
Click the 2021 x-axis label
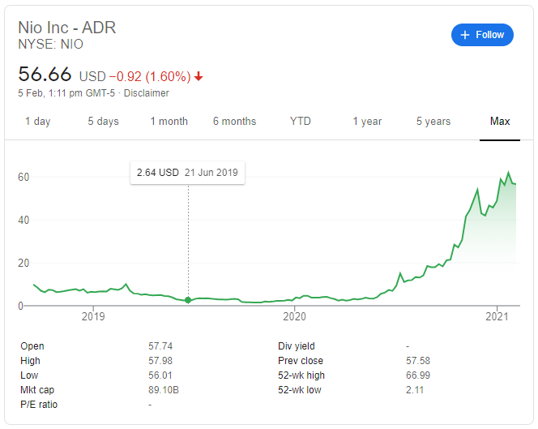[x=497, y=316]
